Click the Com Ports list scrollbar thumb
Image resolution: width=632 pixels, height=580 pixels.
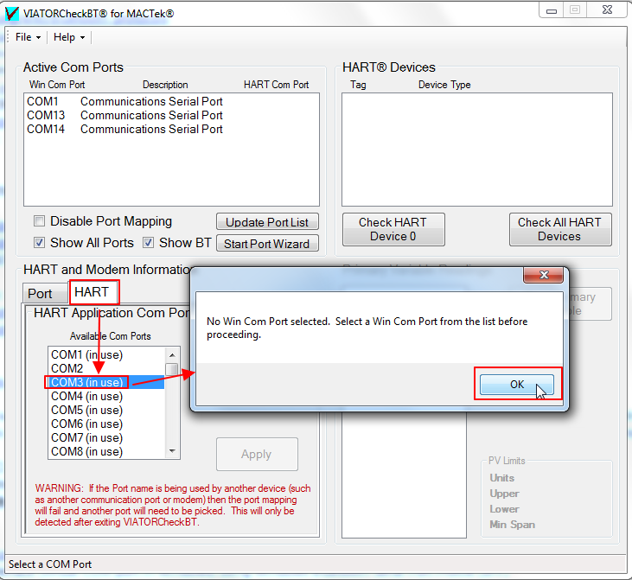[x=172, y=369]
